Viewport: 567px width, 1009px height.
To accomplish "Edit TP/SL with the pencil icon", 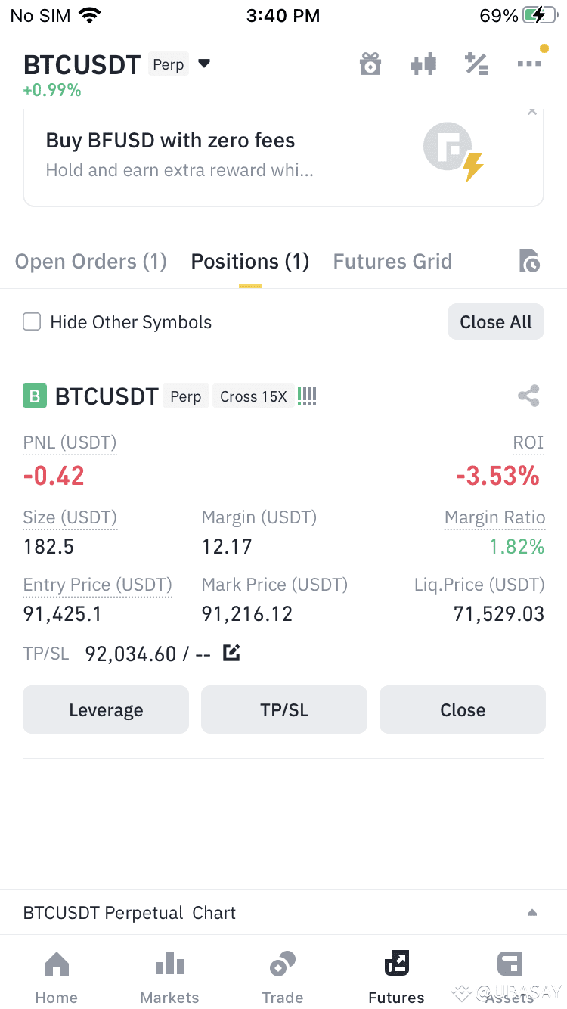I will coord(231,653).
